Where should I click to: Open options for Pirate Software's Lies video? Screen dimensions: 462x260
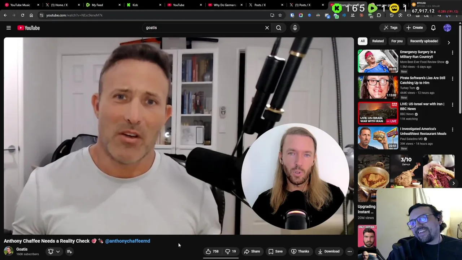453,79
